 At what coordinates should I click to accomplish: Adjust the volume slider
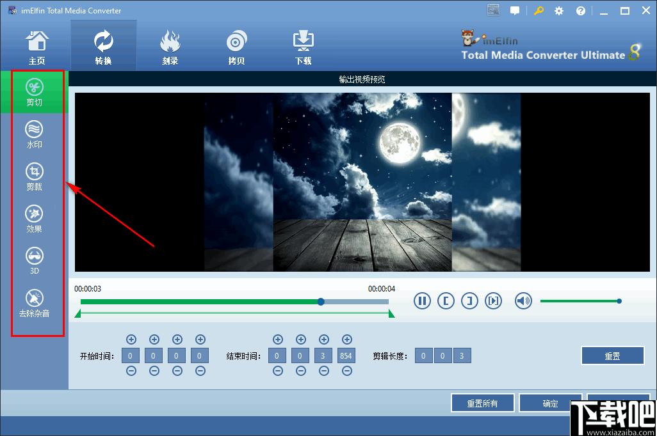[x=581, y=301]
